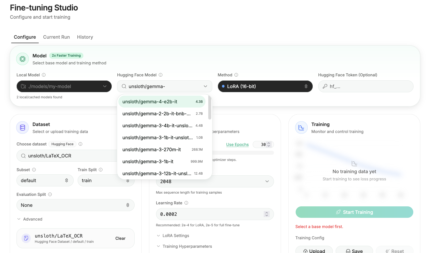Image resolution: width=432 pixels, height=253 pixels.
Task: Open the Evaluation Split dropdown
Action: (x=75, y=205)
